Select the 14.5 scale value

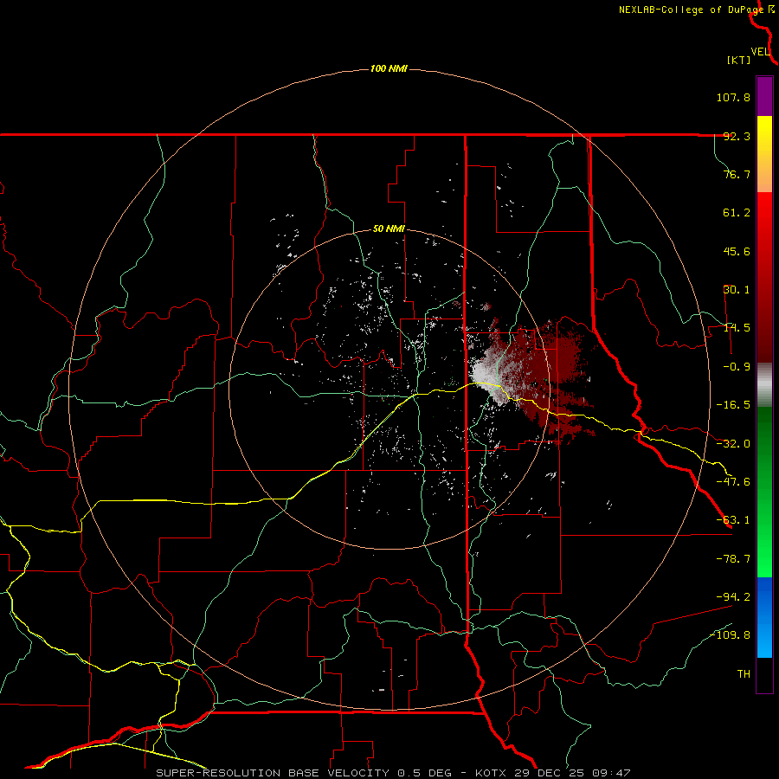click(737, 328)
